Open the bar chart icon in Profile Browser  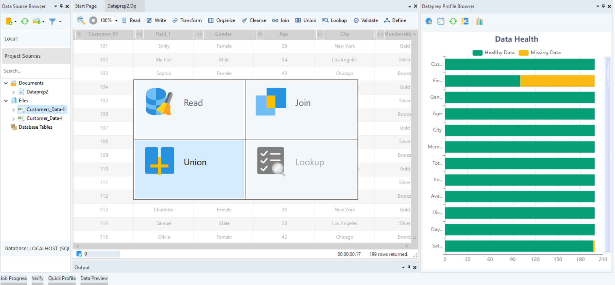[479, 21]
